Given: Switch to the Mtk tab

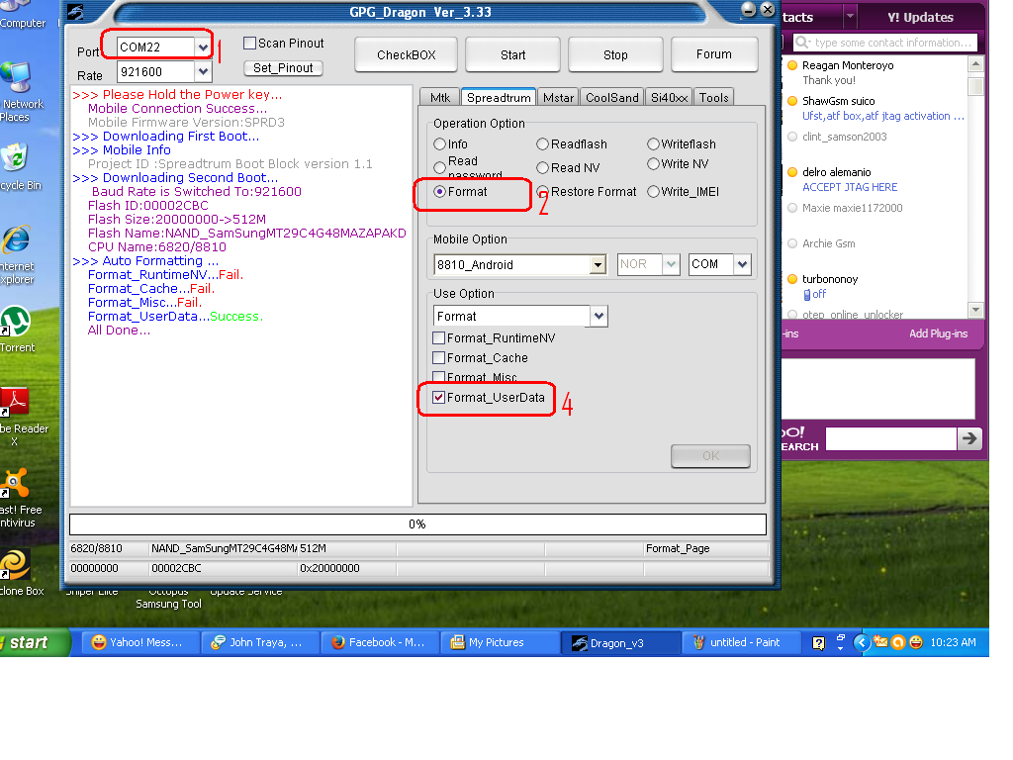Looking at the screenshot, I should pos(440,98).
